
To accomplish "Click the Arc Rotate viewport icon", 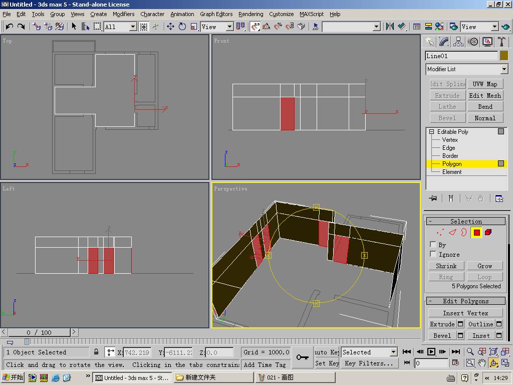I will (493, 363).
